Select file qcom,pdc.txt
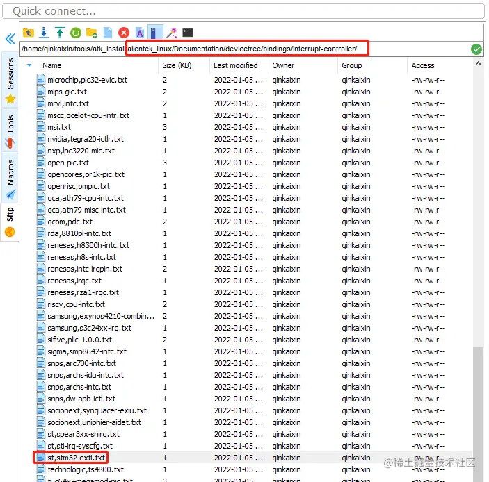The width and height of the screenshot is (489, 482). coord(70,222)
